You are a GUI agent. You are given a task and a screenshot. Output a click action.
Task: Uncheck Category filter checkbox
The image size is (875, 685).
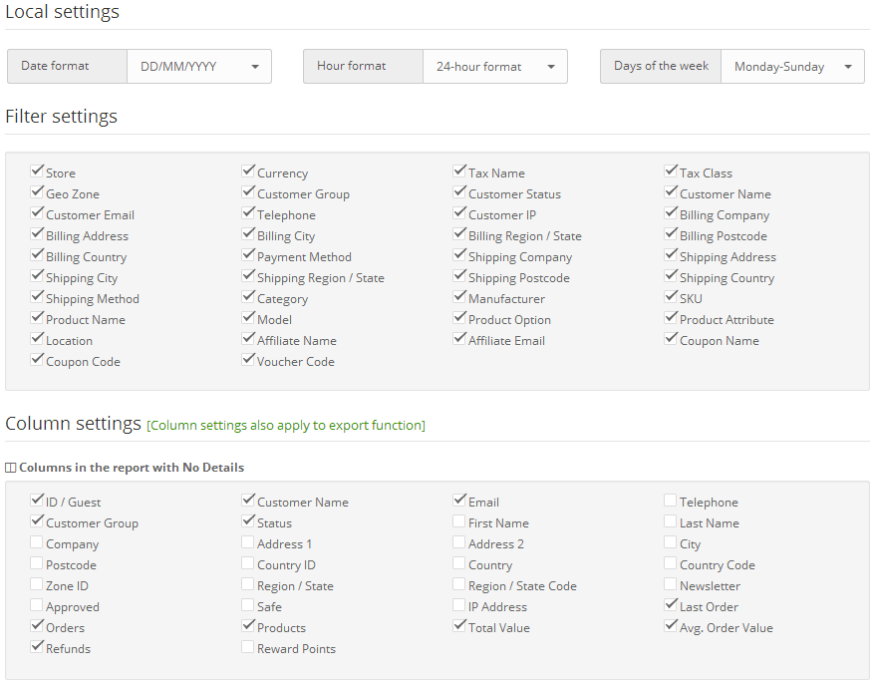[248, 296]
